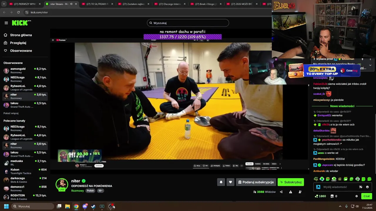Click the Subskrybuj button
Viewport: 376px width, 211px height.
(x=291, y=182)
